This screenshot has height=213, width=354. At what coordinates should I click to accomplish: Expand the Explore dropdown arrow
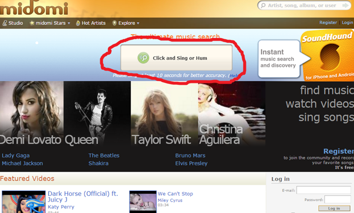[x=138, y=23]
